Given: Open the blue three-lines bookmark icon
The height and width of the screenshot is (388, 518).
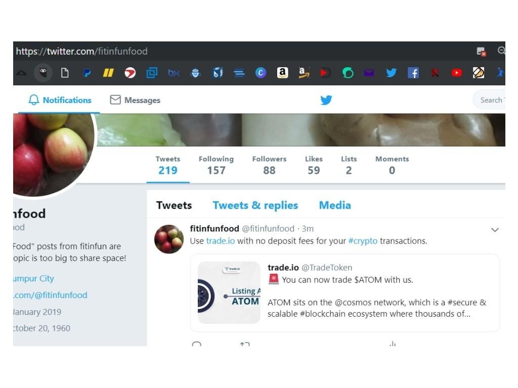Looking at the screenshot, I should tap(239, 73).
